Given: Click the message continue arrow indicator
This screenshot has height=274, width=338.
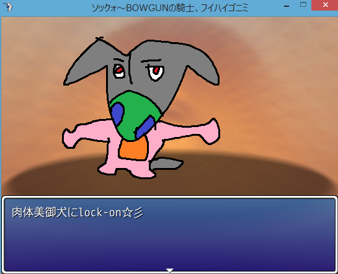Looking at the screenshot, I should click(170, 270).
